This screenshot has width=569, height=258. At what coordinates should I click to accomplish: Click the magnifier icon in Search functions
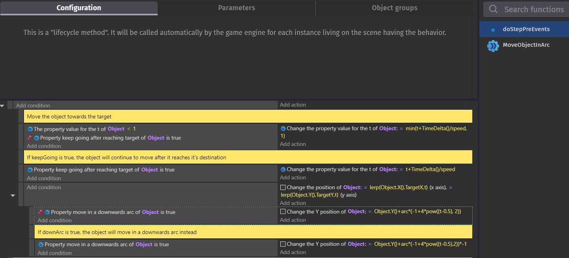point(493,9)
